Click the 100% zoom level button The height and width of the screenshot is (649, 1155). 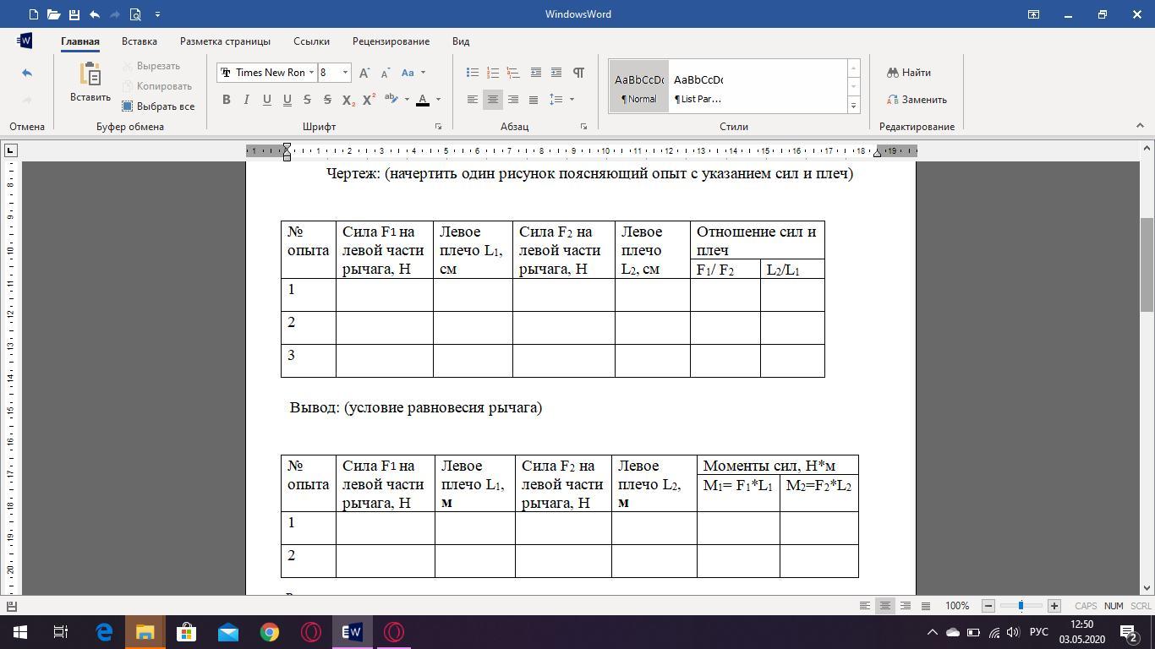click(x=957, y=606)
